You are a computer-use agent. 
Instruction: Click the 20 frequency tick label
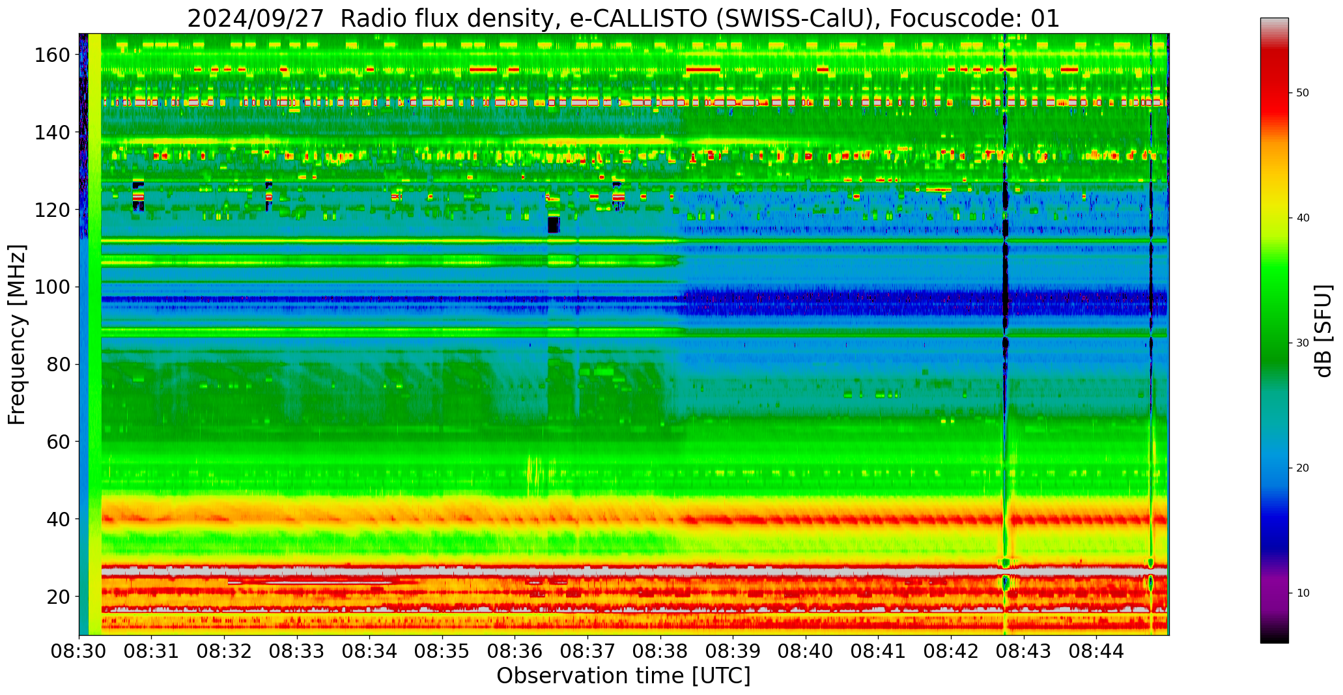click(x=59, y=597)
